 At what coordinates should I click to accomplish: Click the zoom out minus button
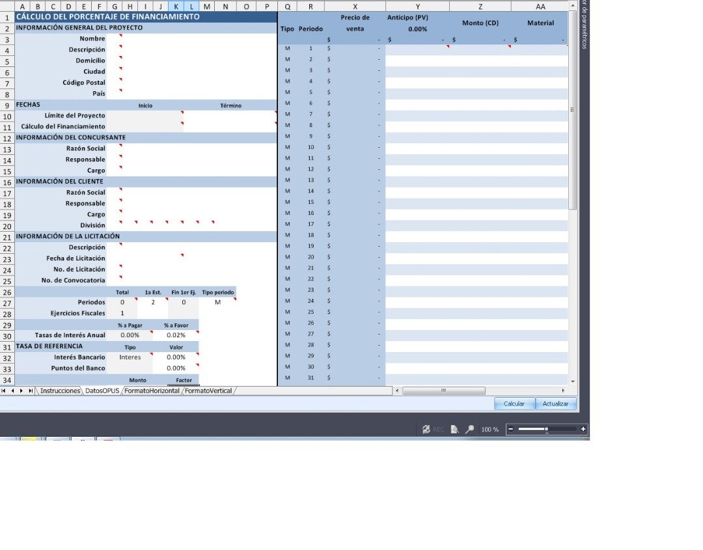pyautogui.click(x=511, y=429)
